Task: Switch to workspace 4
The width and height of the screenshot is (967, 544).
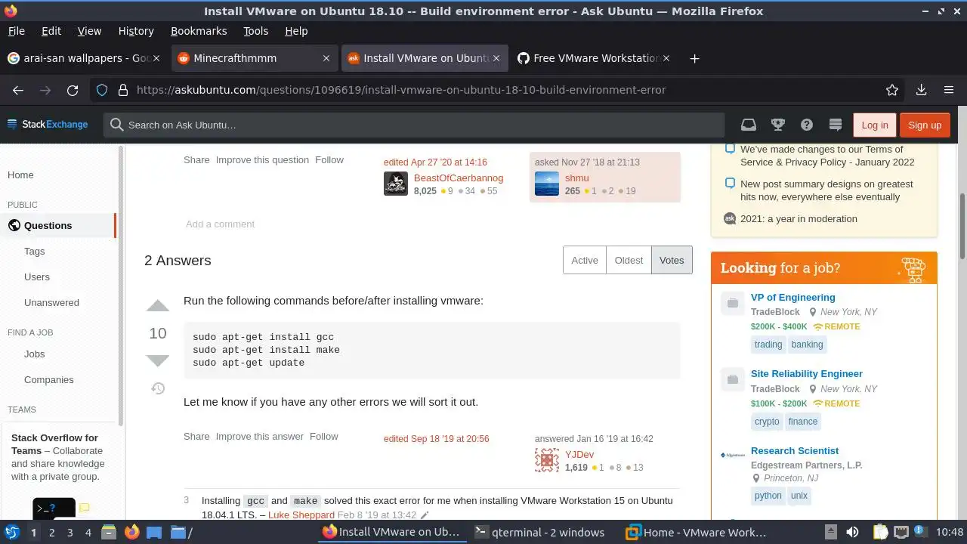Action: tap(88, 532)
